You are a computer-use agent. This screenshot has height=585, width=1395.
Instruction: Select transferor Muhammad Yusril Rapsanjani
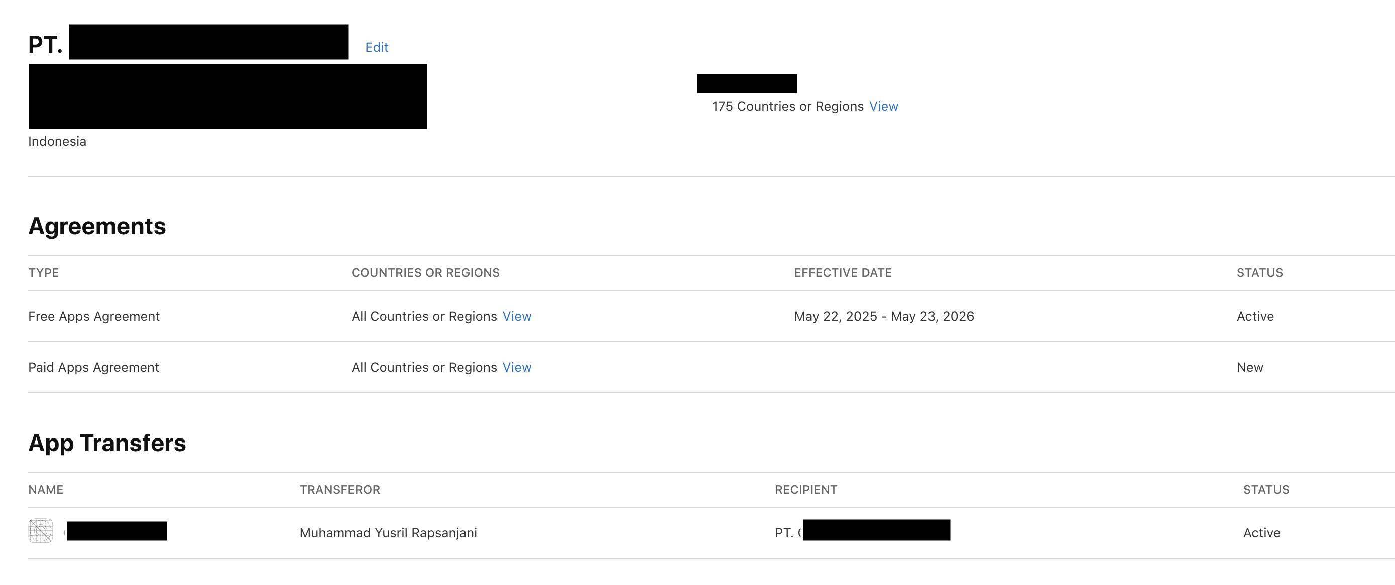click(388, 533)
